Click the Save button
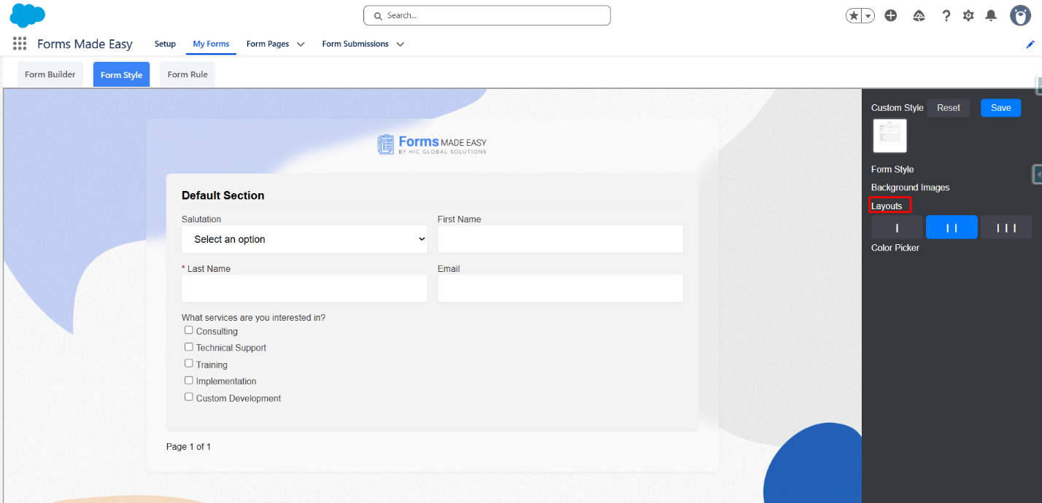Screen dimensions: 1042x503 1000,108
